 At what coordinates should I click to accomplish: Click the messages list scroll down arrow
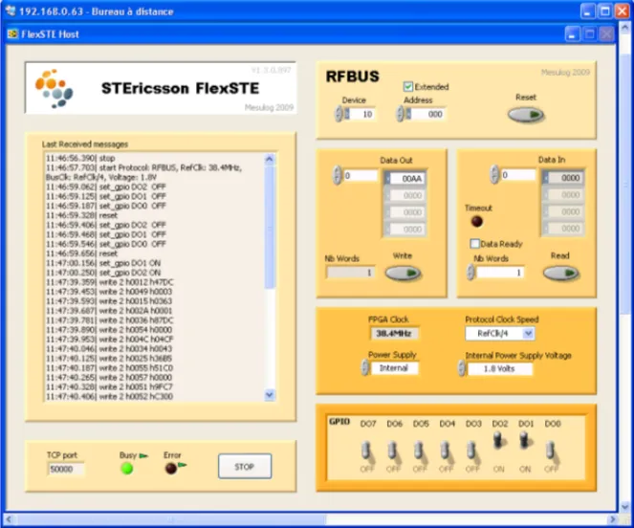270,394
